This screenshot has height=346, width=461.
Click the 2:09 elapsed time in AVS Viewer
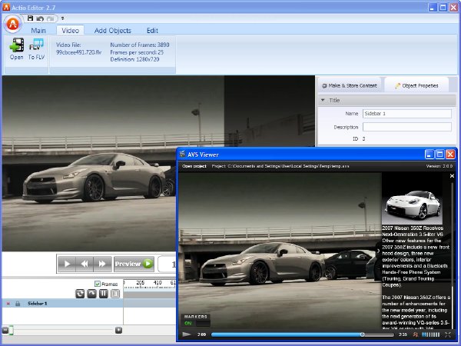(201, 334)
